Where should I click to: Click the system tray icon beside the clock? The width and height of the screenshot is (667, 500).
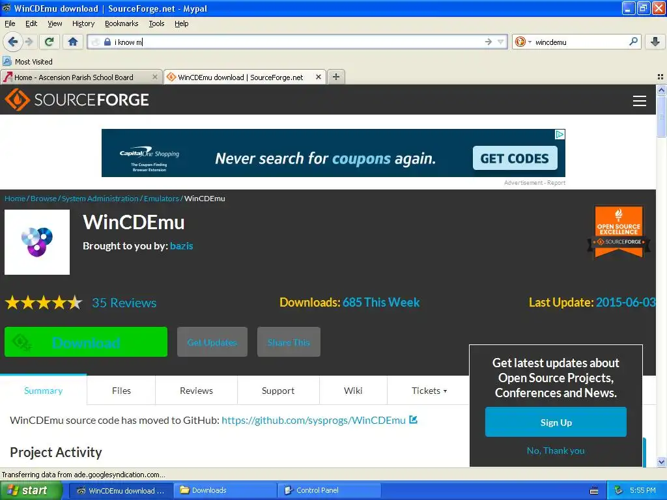(x=618, y=490)
